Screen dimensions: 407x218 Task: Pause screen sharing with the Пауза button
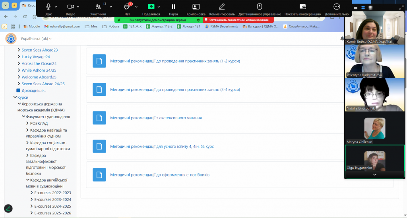pos(173,7)
